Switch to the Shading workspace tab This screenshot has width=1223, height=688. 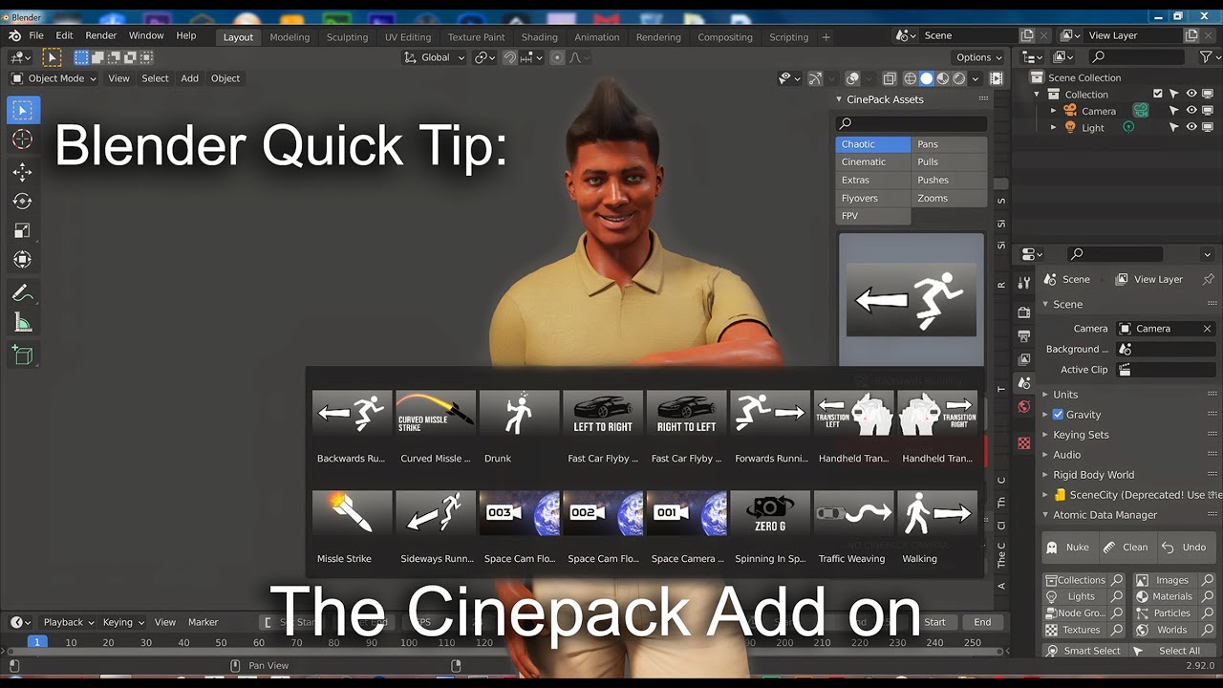[539, 37]
